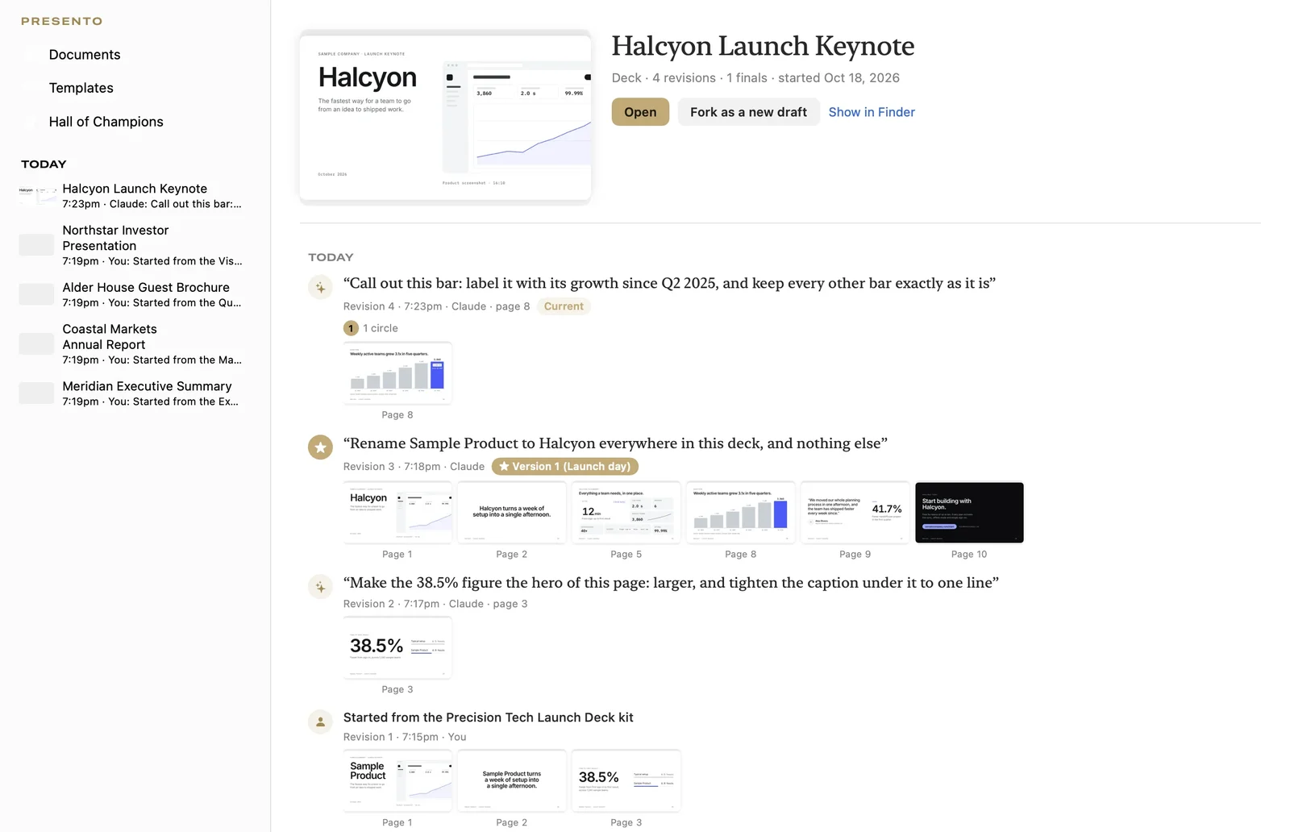1290x832 pixels.
Task: Follow the "Show in Finder" link
Action: point(872,112)
